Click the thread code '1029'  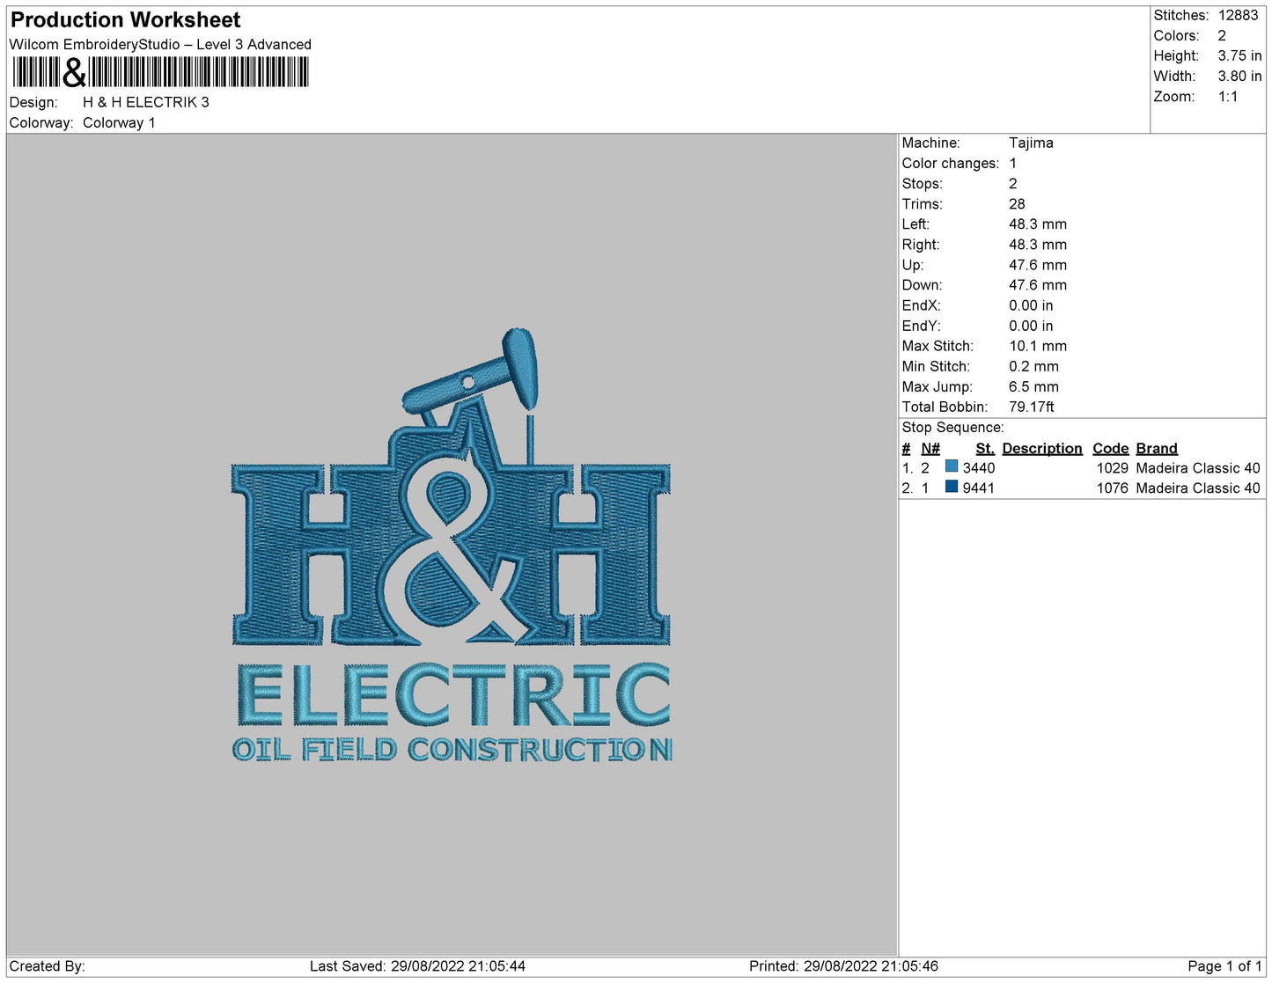click(x=1112, y=467)
